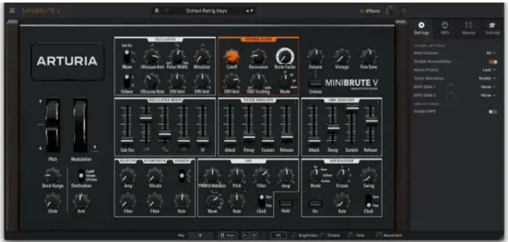Click the arpeggiator Clock sync switch
Screen dimensions: 508x242
[368, 201]
